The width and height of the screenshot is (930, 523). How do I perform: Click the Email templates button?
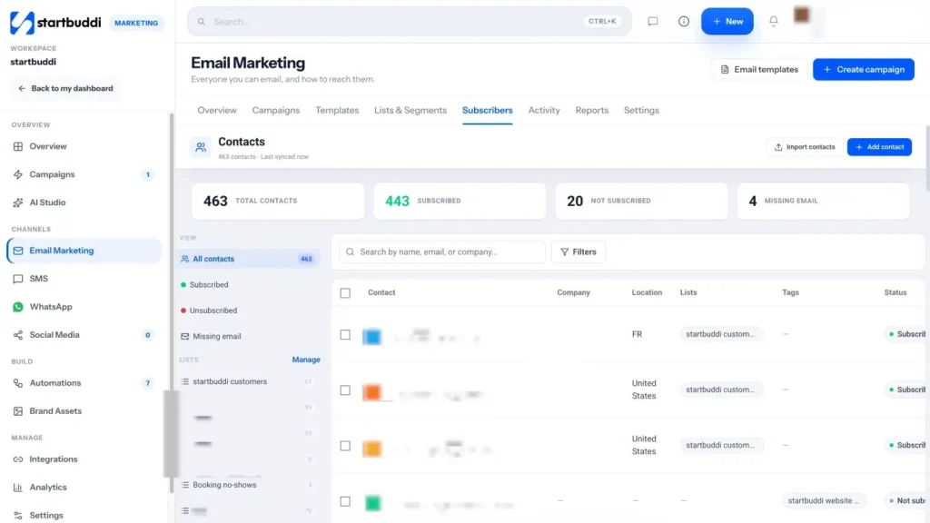pyautogui.click(x=759, y=69)
